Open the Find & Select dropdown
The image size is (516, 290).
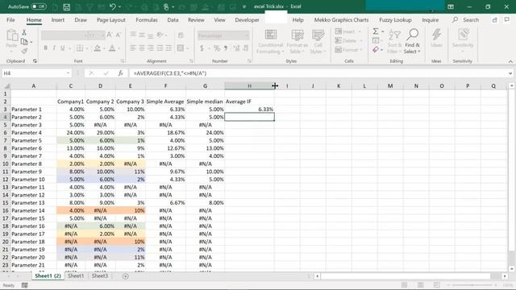[412, 41]
